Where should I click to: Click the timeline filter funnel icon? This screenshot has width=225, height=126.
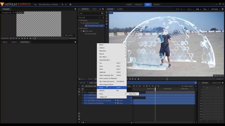tap(83, 89)
